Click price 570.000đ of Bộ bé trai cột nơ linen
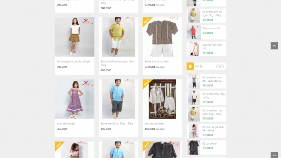The image size is (281, 158). (x=150, y=67)
